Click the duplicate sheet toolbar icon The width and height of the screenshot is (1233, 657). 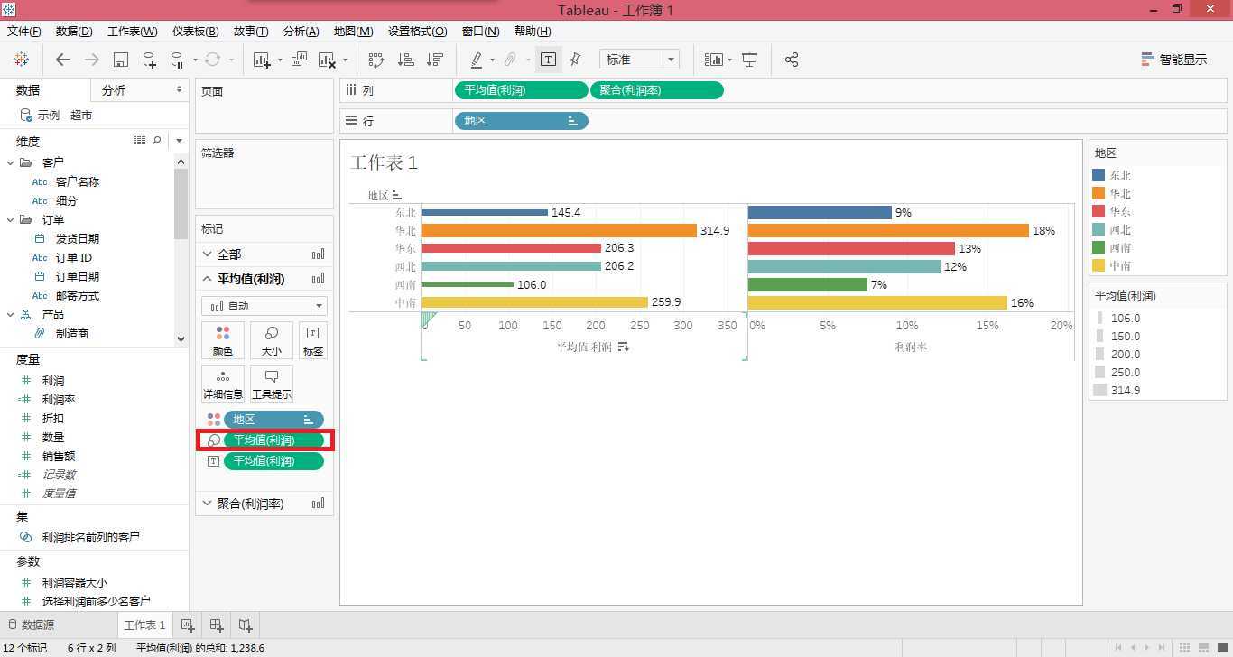point(299,60)
